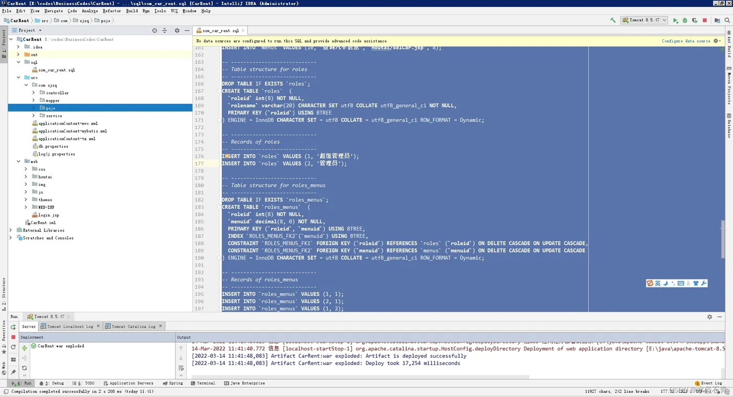Click the Output up arrow icon

[x=181, y=348]
